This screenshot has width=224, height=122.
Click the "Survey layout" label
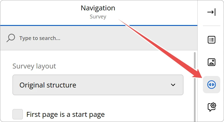pos(34,66)
